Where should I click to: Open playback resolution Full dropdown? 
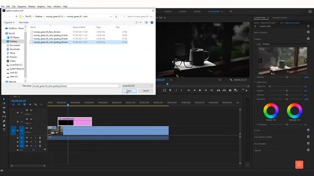pyautogui.click(x=222, y=80)
